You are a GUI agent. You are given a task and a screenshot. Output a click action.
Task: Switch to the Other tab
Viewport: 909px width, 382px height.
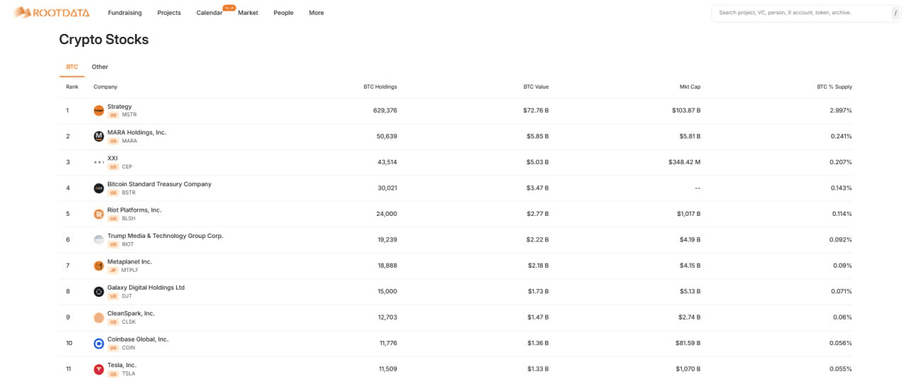(x=100, y=67)
